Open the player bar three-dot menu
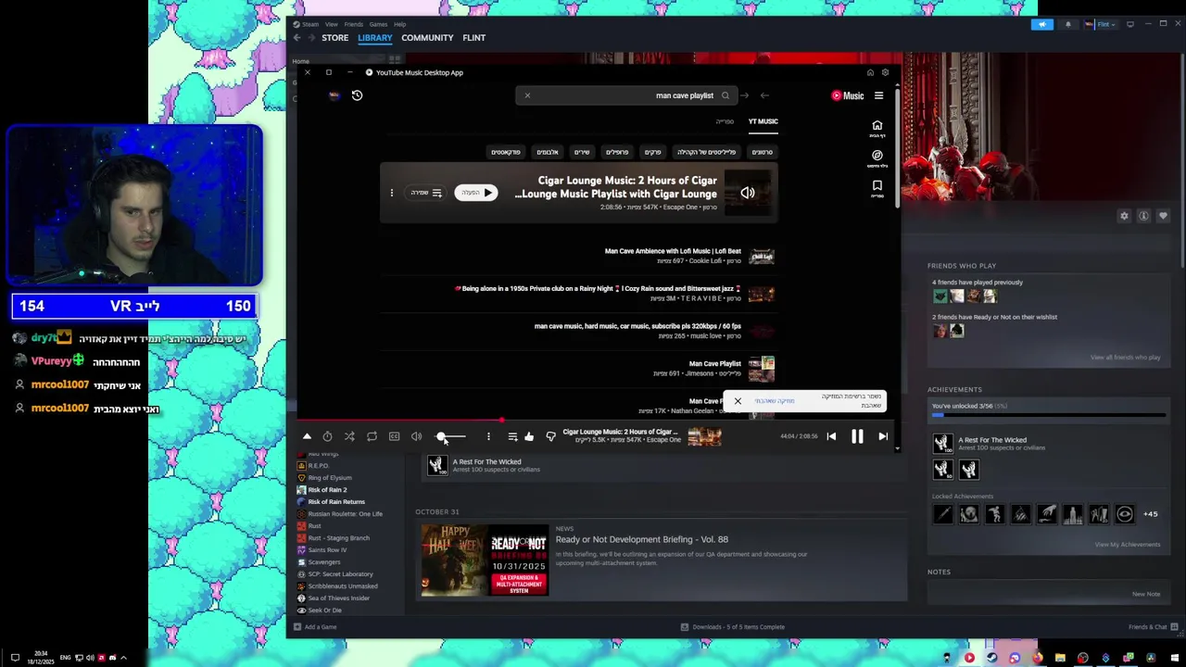Viewport: 1186px width, 667px height. [488, 436]
